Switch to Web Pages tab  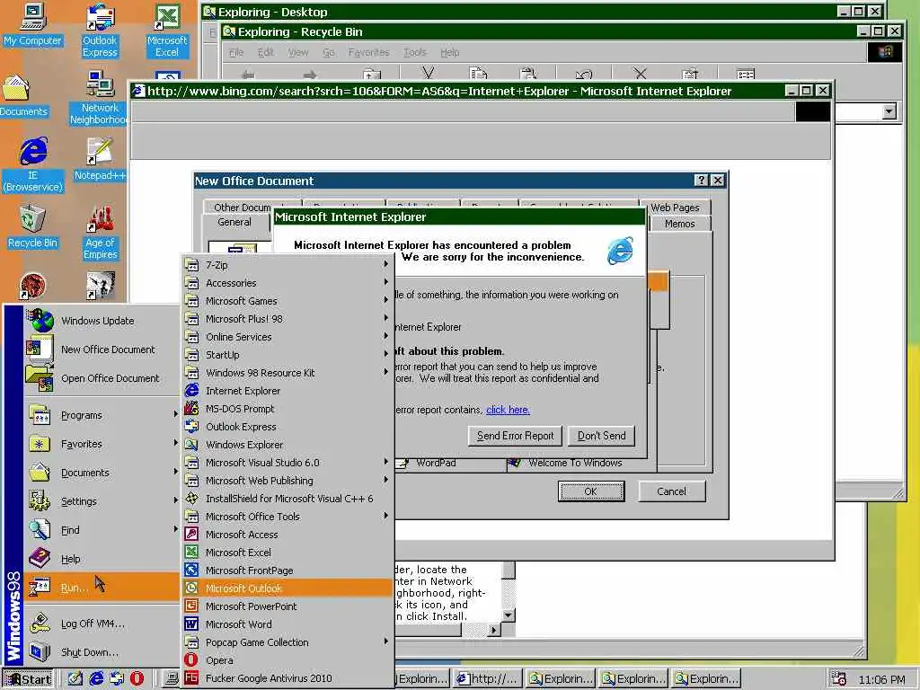click(675, 208)
